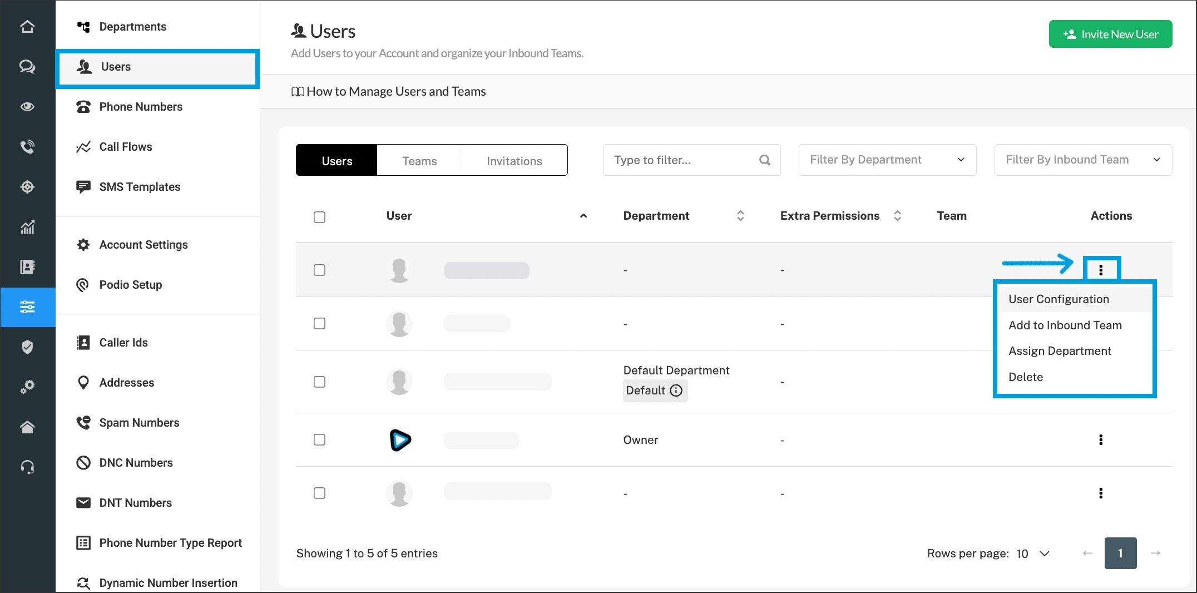The image size is (1197, 593).
Task: Click the shield checkmark sidebar icon
Action: [x=27, y=347]
